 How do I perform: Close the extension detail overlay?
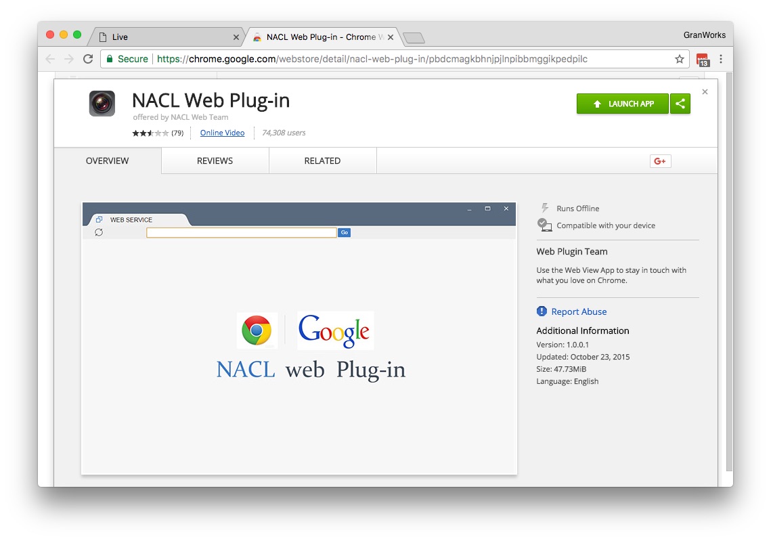pyautogui.click(x=705, y=92)
